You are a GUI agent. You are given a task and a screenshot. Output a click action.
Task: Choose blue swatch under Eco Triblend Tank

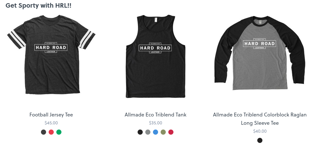[x=156, y=132]
